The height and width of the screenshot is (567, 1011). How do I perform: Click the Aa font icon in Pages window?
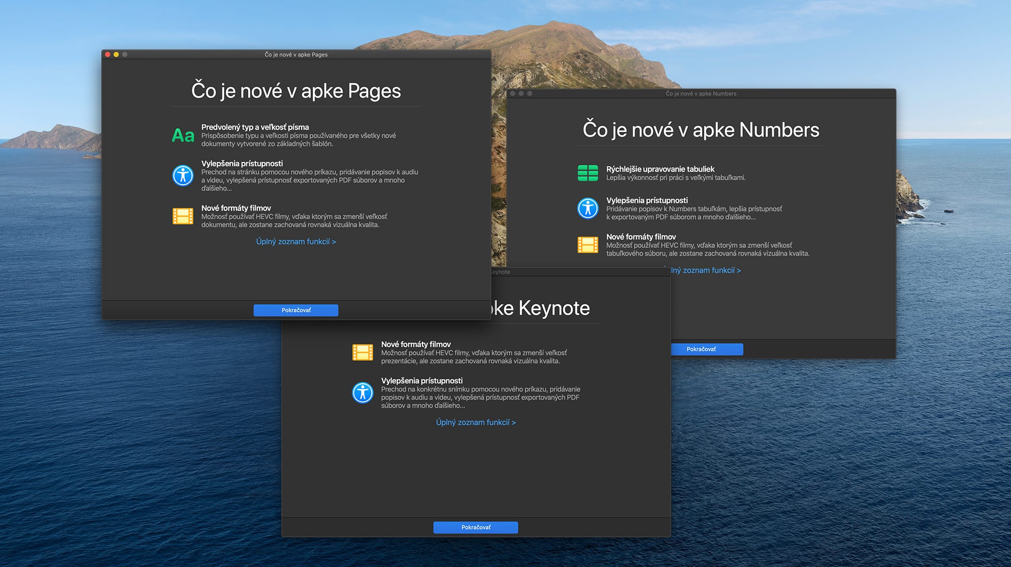coord(183,135)
